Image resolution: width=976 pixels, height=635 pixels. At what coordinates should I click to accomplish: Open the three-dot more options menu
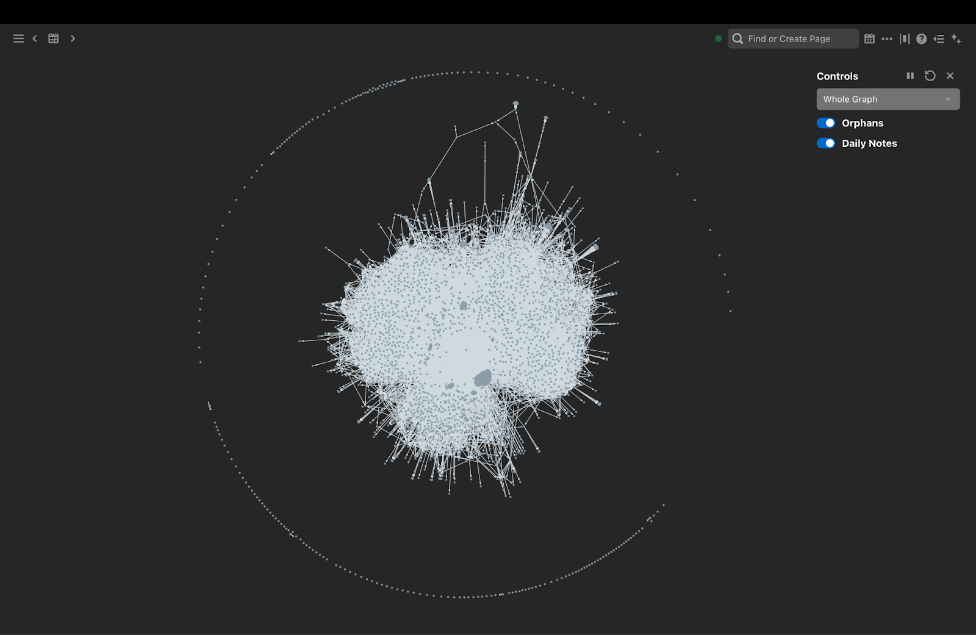point(887,38)
